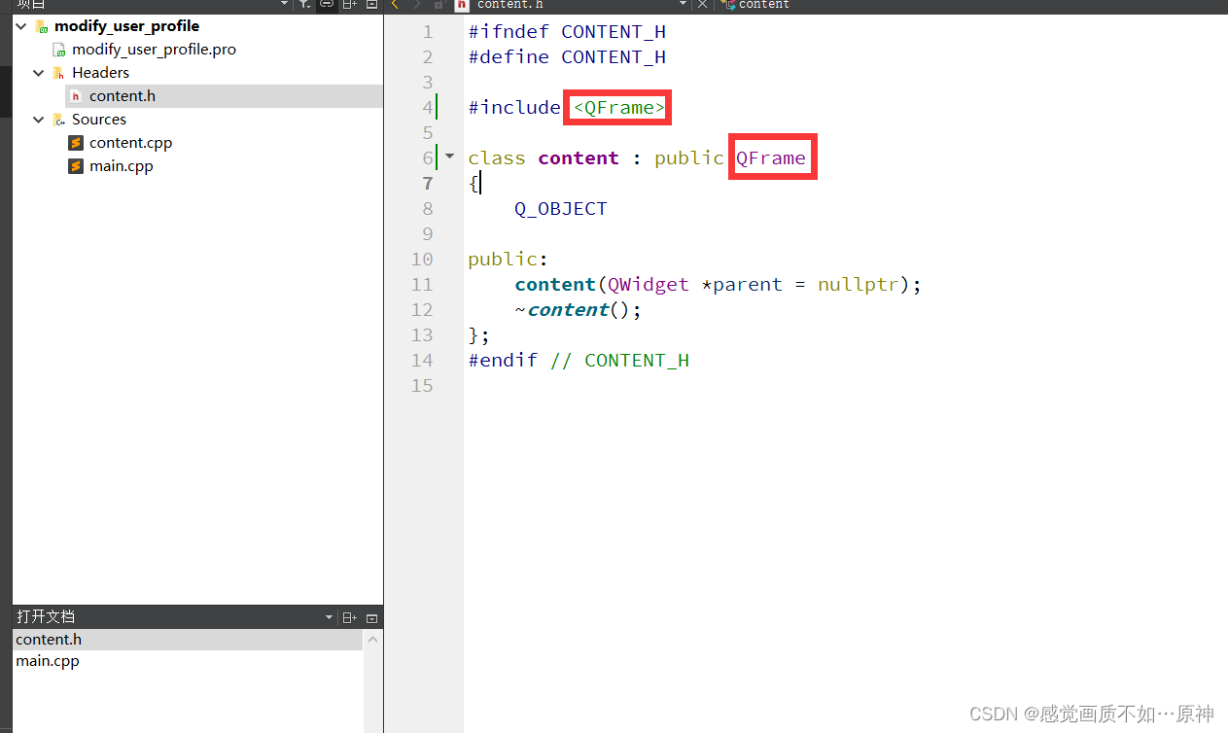Image resolution: width=1228 pixels, height=733 pixels.
Task: Place cursor on #define CONTENT_H line
Action: (x=567, y=57)
